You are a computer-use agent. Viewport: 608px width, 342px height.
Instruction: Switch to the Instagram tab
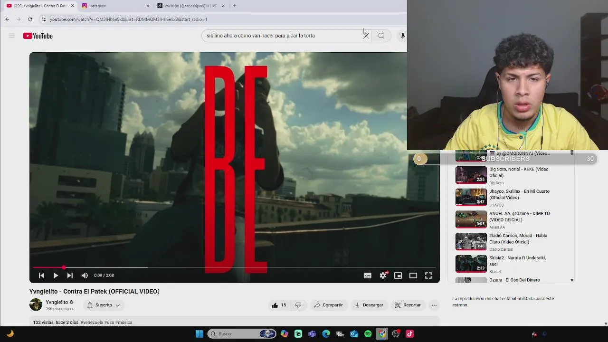[114, 6]
